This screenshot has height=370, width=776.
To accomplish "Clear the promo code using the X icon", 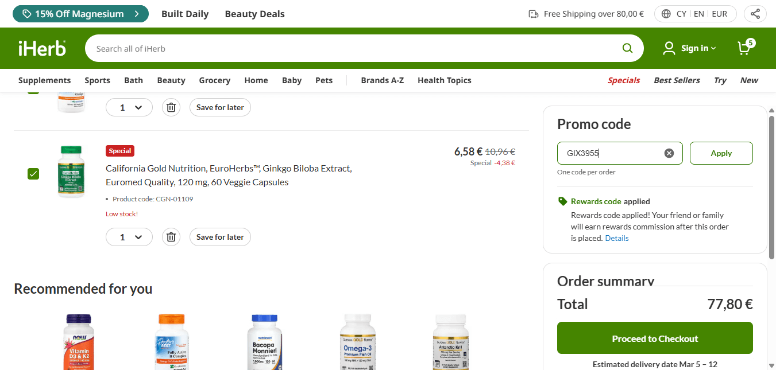I will (669, 153).
